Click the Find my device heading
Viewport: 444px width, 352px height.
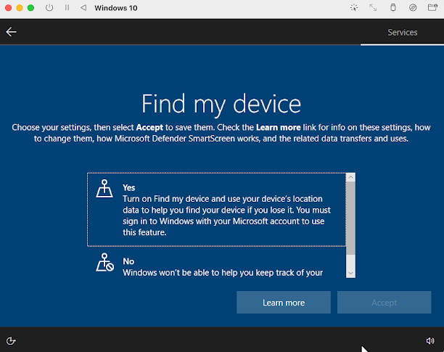pyautogui.click(x=221, y=105)
